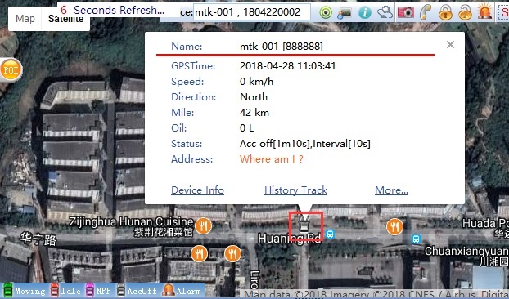The height and width of the screenshot is (299, 509).
Task: Click the red camera snapshot icon
Action: click(x=405, y=12)
